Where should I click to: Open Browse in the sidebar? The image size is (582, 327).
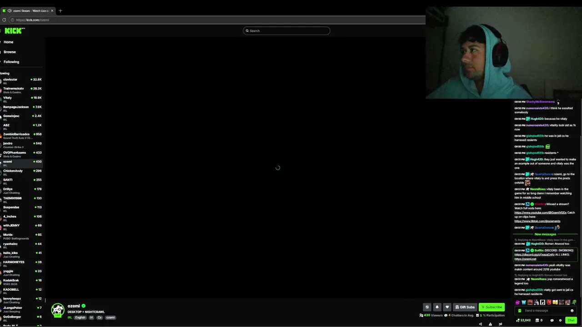(10, 52)
